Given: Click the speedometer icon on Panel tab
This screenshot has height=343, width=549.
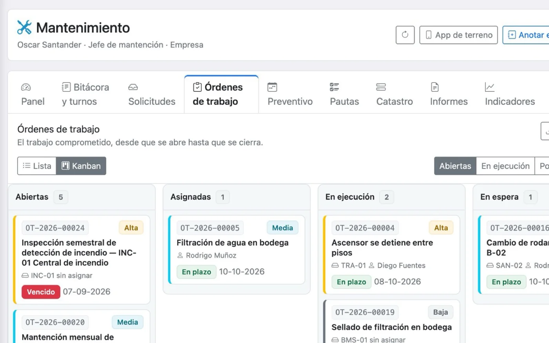Looking at the screenshot, I should tap(26, 87).
